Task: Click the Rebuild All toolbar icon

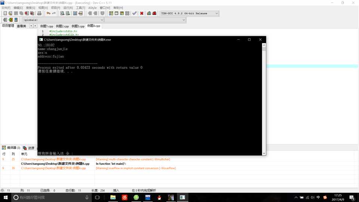Action: [x=127, y=13]
